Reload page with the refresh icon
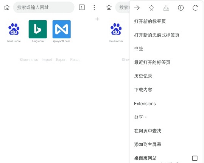Image resolution: width=204 pixels, height=163 pixels. click(x=195, y=8)
